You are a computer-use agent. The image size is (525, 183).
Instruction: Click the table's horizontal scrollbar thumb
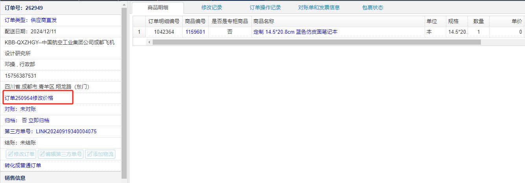click(316, 42)
